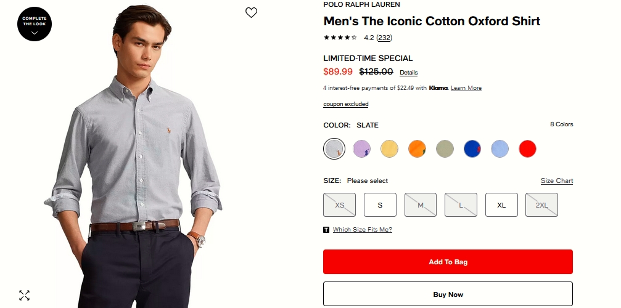Screen dimensions: 621x308
Task: Pick the yellow color swatch
Action: 389,148
